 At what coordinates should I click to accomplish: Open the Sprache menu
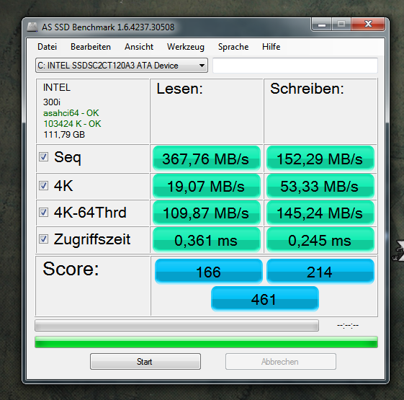(x=233, y=47)
